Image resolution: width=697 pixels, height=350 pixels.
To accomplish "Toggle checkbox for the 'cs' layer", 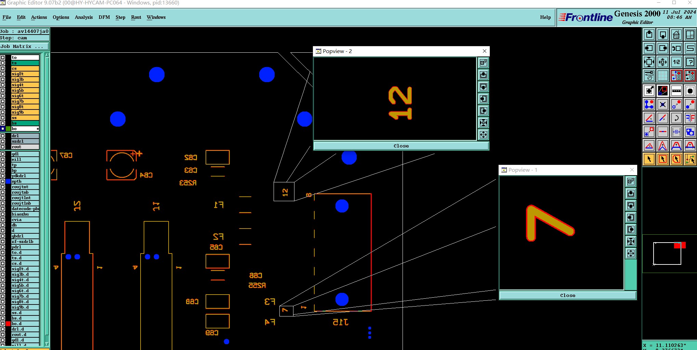I will pyautogui.click(x=3, y=68).
